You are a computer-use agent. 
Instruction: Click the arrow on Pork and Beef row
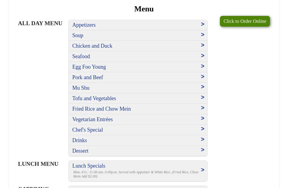coord(202,77)
